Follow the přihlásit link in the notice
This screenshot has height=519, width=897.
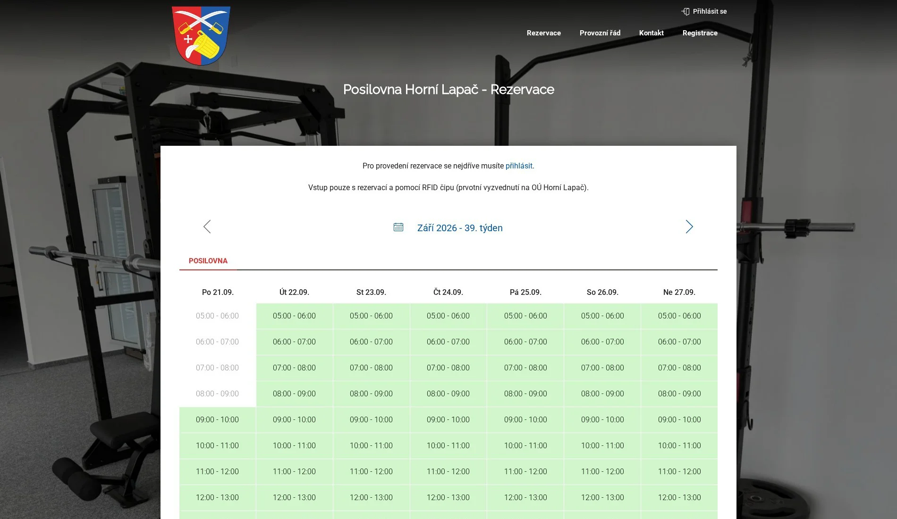click(519, 166)
